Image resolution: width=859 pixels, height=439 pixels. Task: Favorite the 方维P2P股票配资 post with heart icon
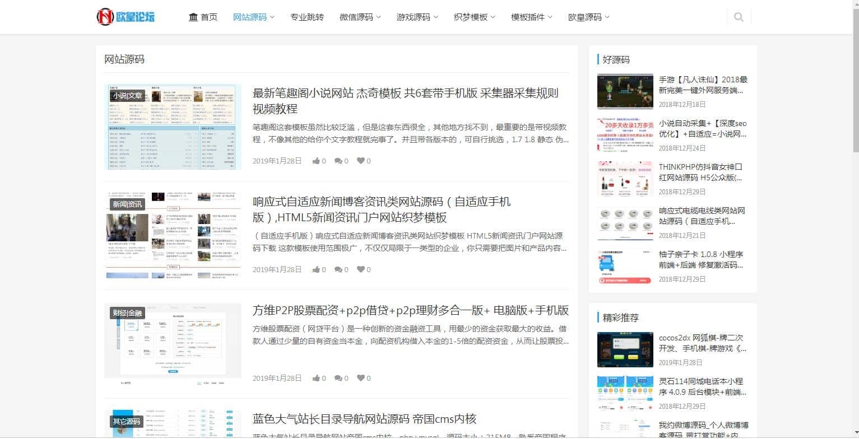coord(361,379)
